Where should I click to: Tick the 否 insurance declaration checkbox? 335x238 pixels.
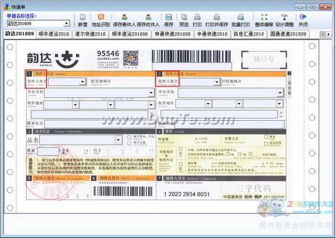(x=180, y=149)
